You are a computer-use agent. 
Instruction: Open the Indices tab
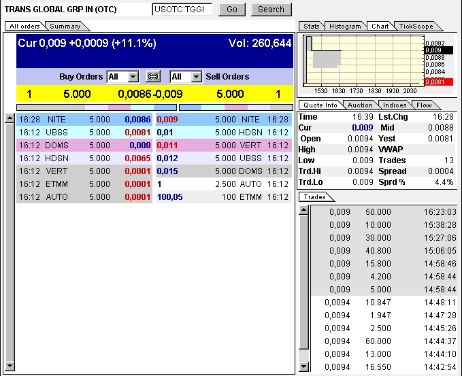click(395, 105)
